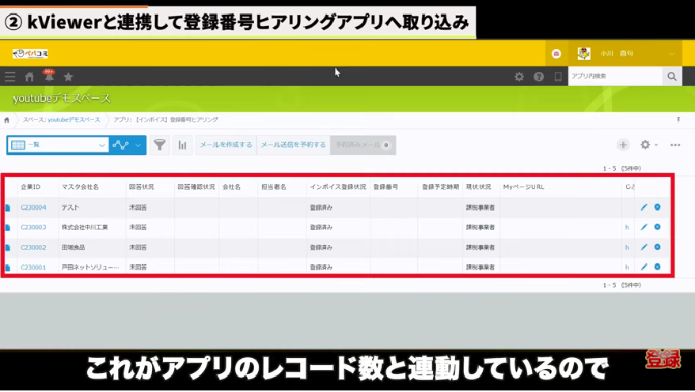Click the 登録番号 column header
The height and width of the screenshot is (392, 695).
tap(385, 187)
